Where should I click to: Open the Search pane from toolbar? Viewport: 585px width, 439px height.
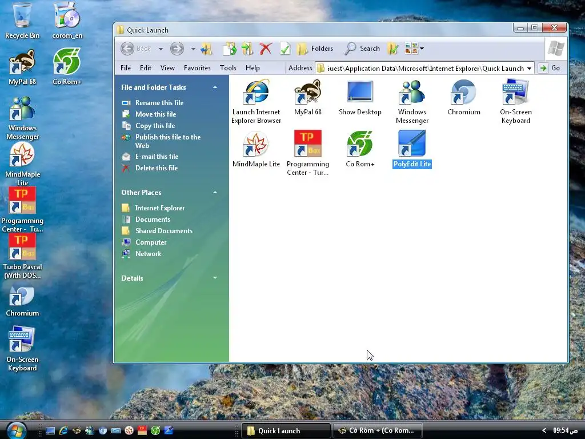coord(362,49)
